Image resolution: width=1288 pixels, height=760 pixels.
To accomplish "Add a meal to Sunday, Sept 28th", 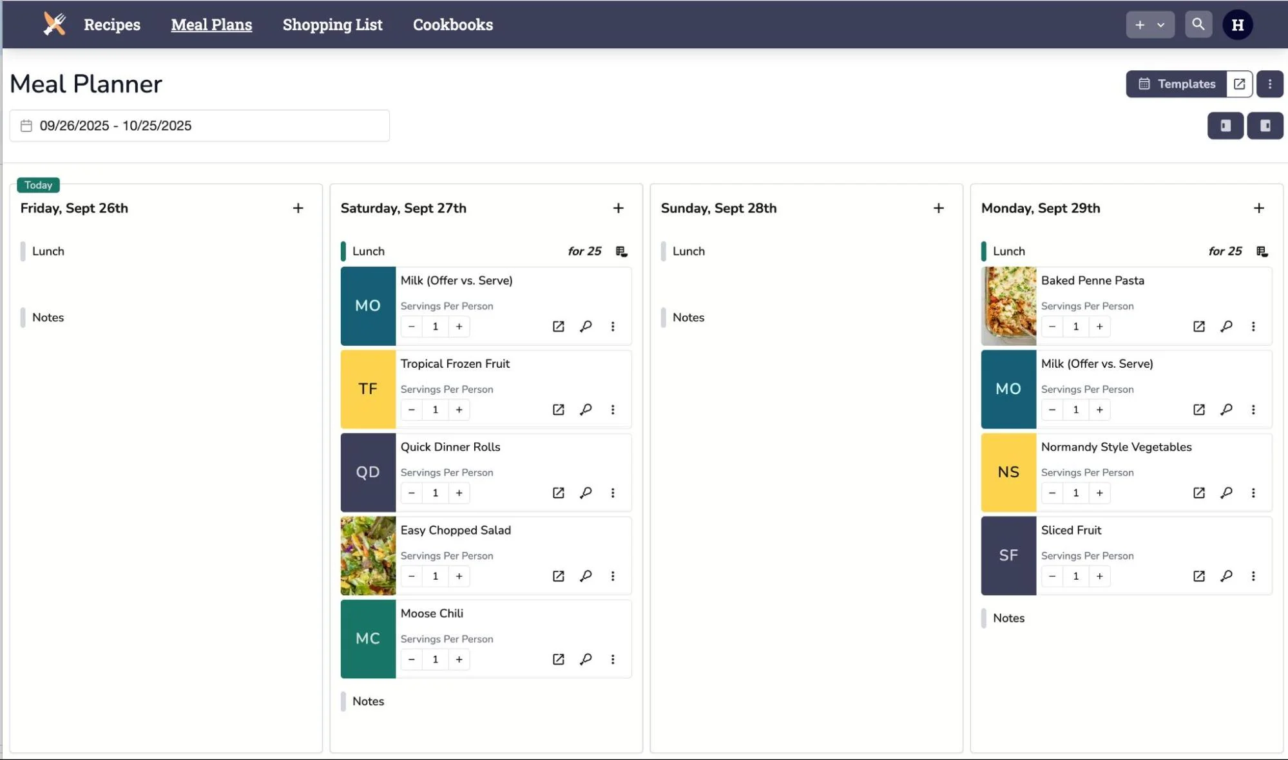I will click(x=938, y=208).
